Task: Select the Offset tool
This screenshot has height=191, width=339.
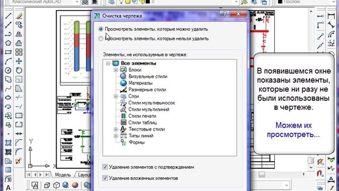Action: (19, 43)
